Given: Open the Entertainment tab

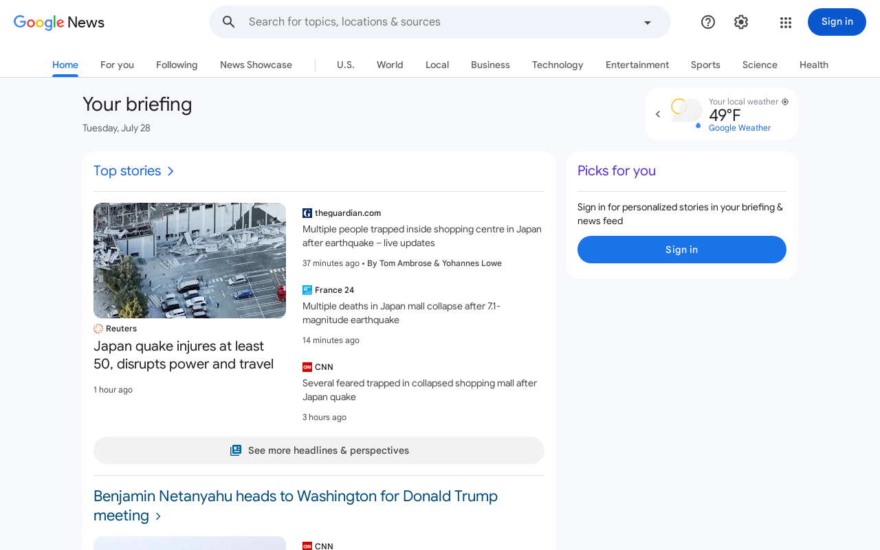Looking at the screenshot, I should click(x=637, y=65).
